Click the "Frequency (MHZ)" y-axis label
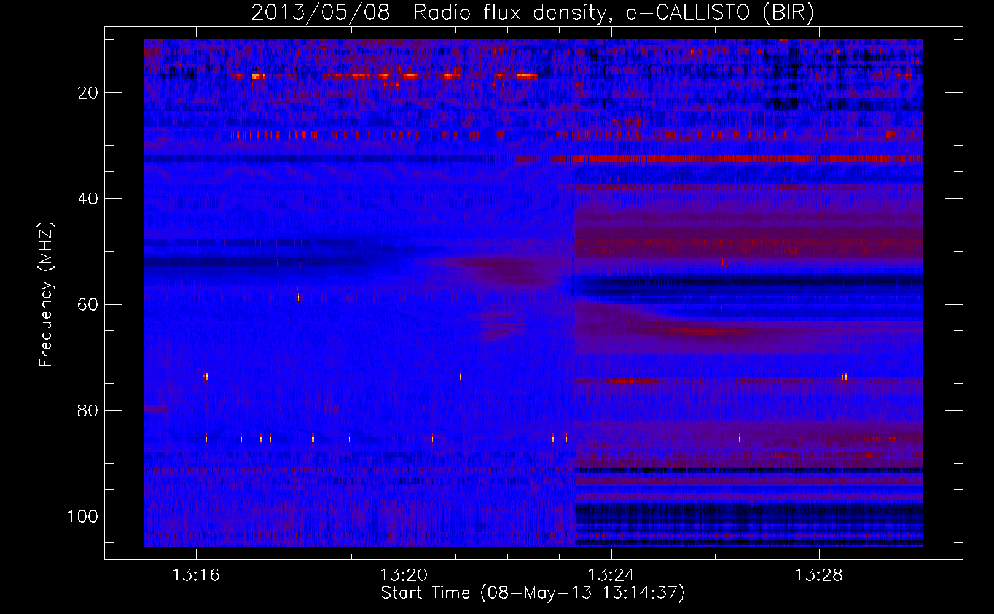 47,294
